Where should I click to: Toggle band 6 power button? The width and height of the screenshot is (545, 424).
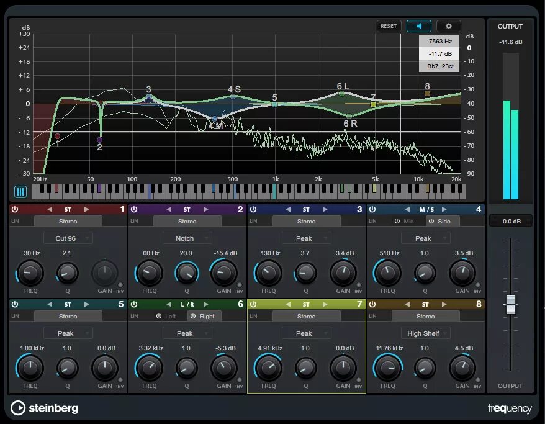134,304
